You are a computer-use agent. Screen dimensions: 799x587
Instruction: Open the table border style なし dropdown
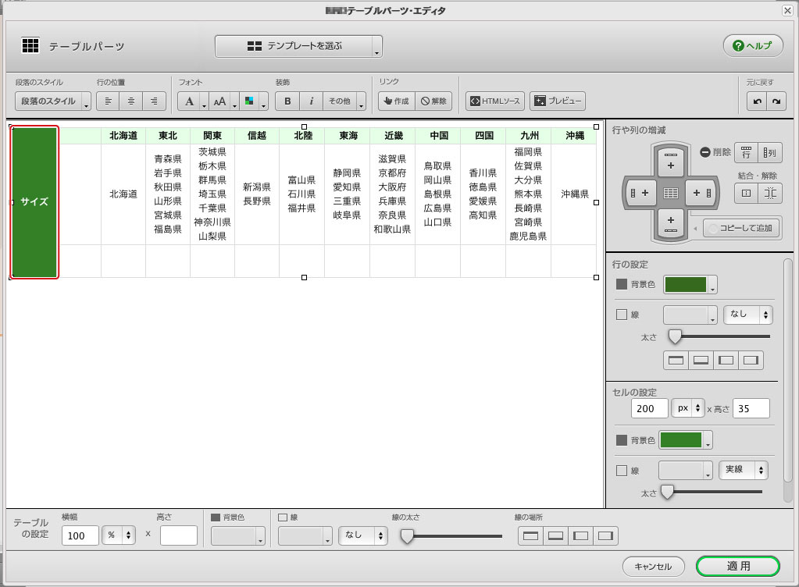pyautogui.click(x=363, y=535)
